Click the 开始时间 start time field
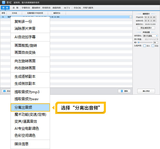 [150, 17]
